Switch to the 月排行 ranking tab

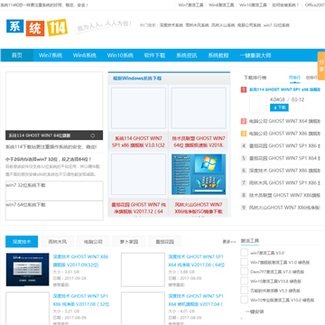[x=294, y=78]
